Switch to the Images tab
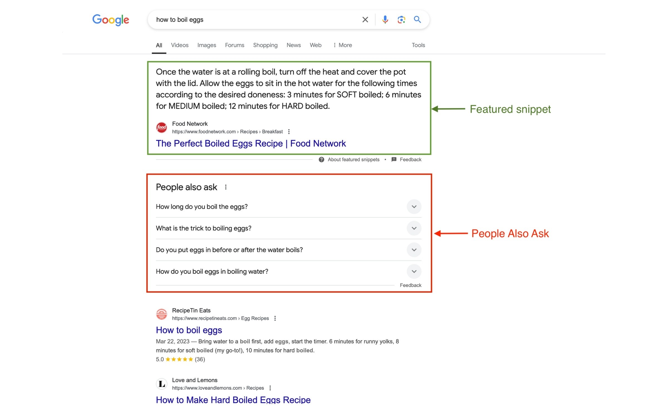Viewport: 668px width, 410px height. pos(207,45)
